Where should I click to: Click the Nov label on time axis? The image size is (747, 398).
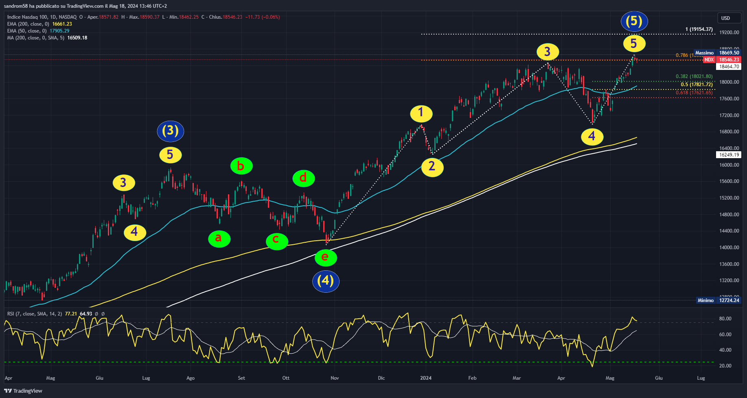coord(335,378)
